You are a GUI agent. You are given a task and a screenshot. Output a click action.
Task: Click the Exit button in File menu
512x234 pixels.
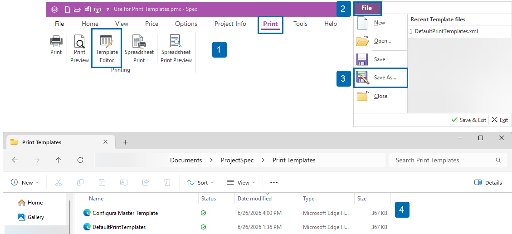point(500,120)
